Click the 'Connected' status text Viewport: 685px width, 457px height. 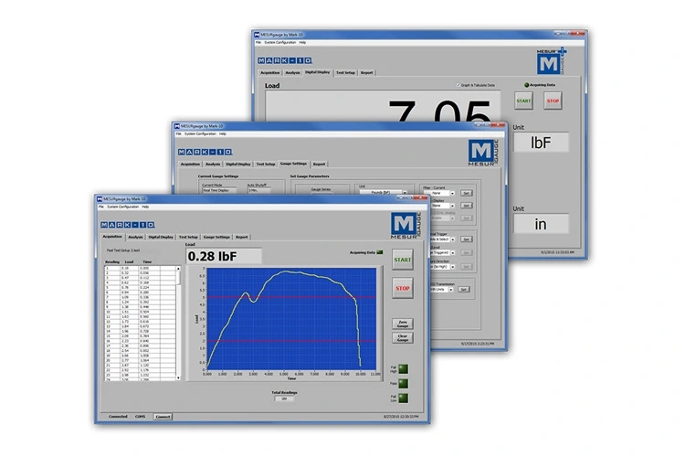[x=118, y=417]
